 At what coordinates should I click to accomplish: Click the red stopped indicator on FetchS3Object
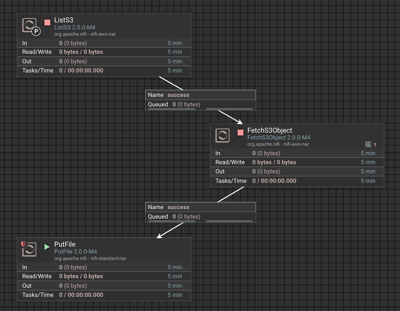pos(240,132)
